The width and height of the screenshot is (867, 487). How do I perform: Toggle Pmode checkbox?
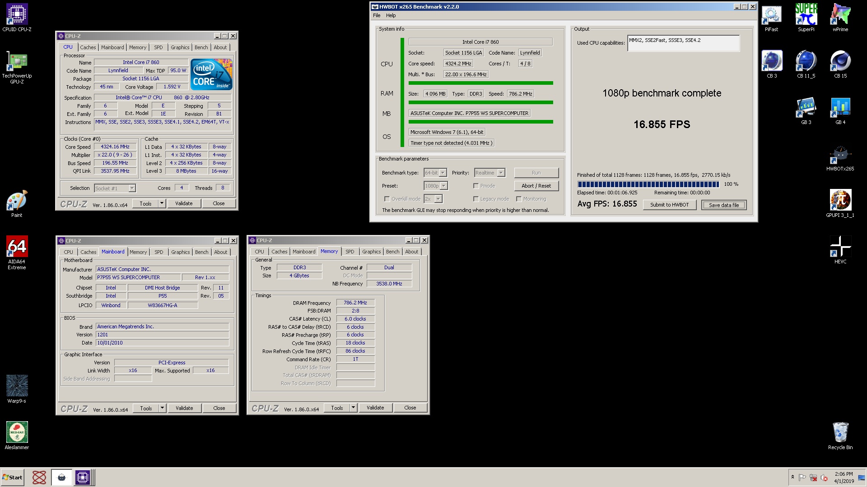pyautogui.click(x=476, y=186)
